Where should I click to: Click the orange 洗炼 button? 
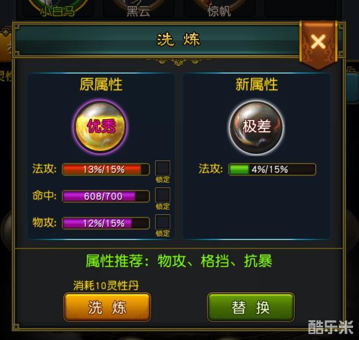107,307
